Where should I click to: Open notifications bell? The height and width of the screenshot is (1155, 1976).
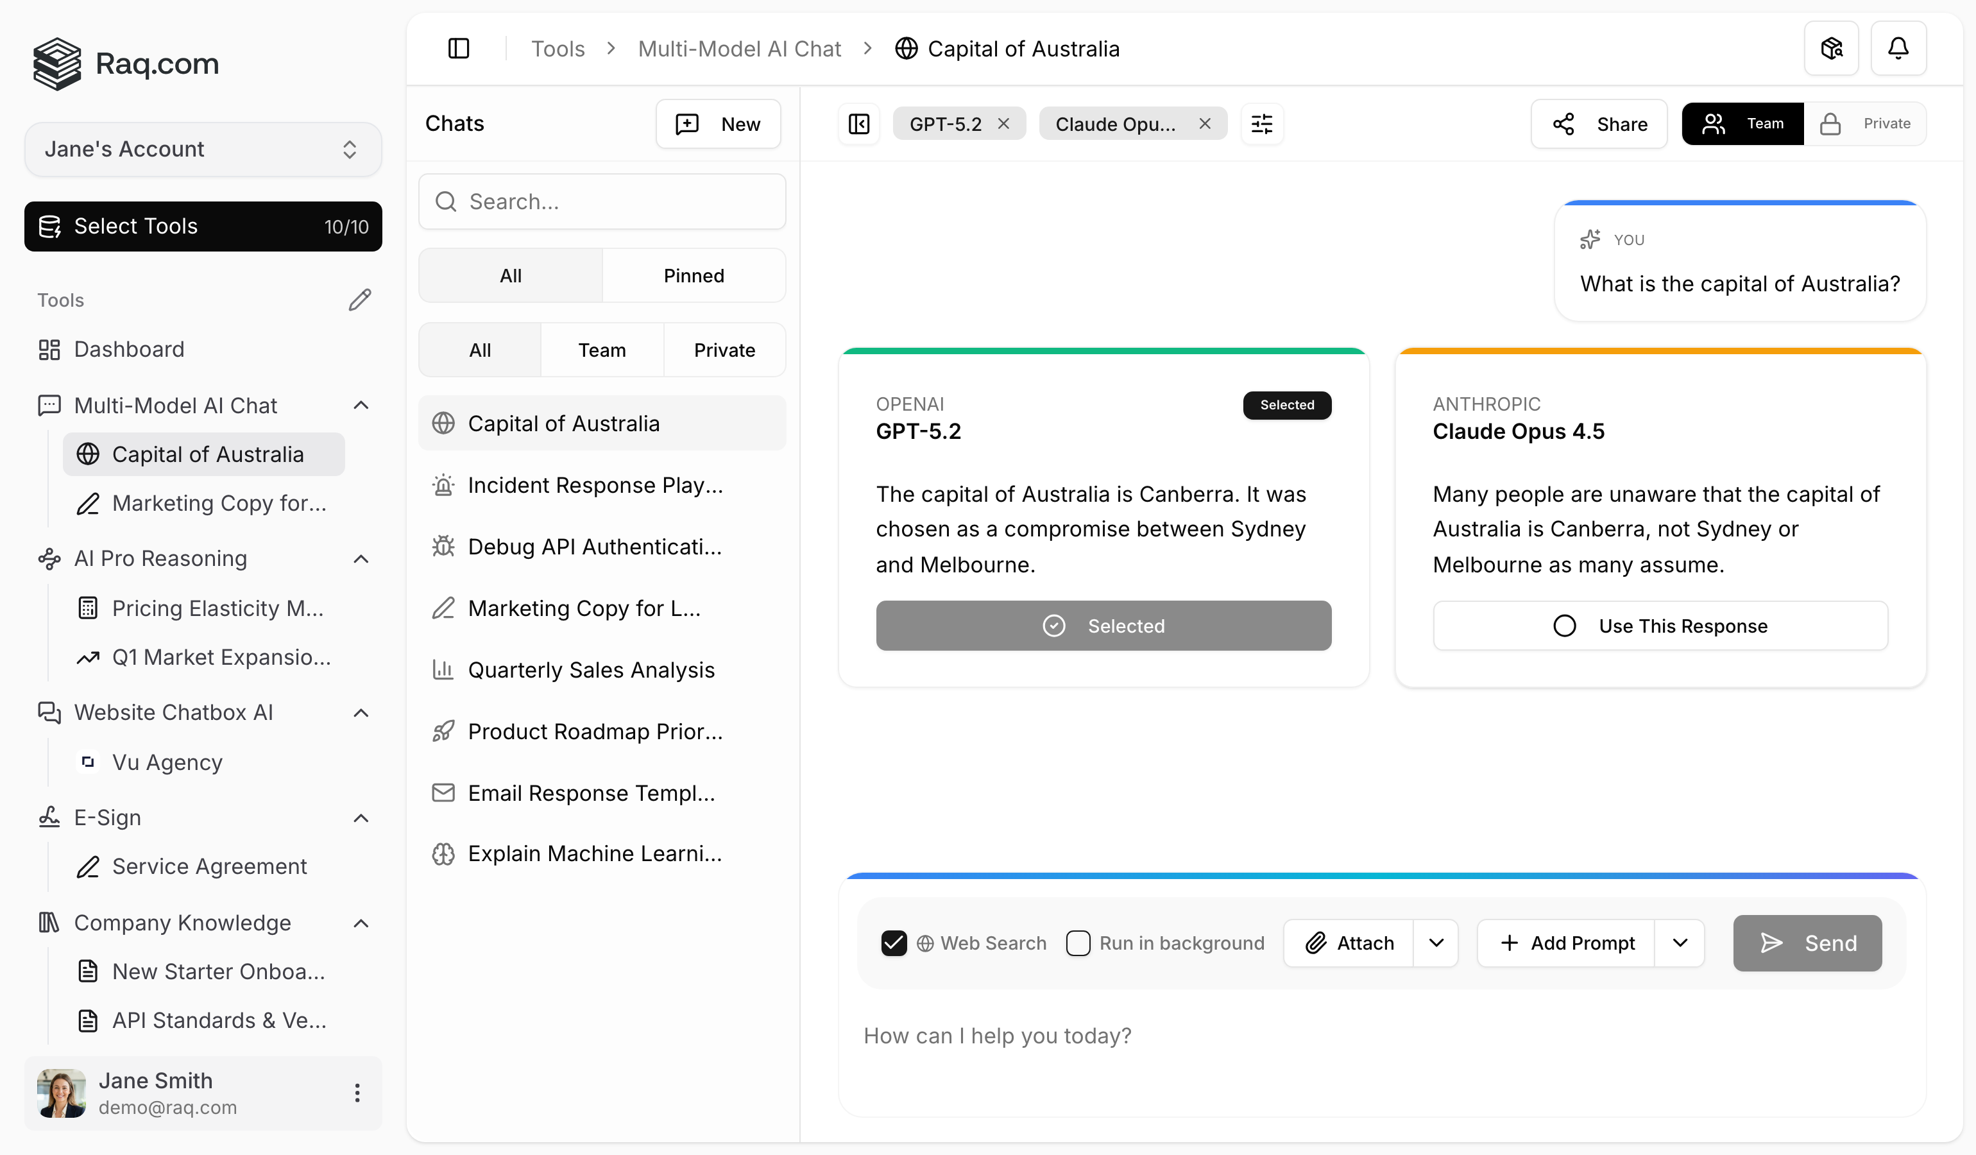tap(1898, 49)
